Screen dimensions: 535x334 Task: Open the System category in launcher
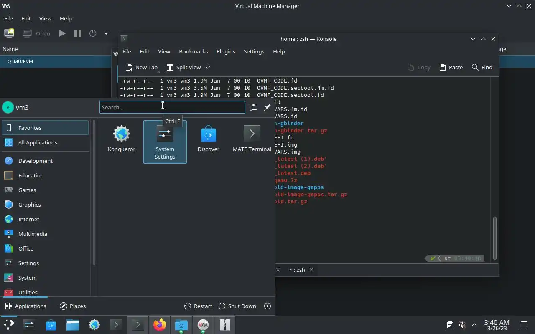(45, 278)
